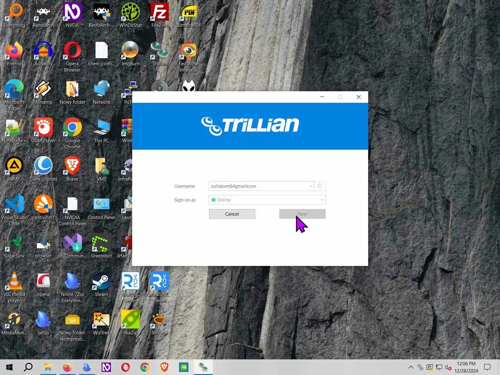Image resolution: width=500 pixels, height=375 pixels.
Task: Select the NVDA desktop shortcut
Action: 72,15
